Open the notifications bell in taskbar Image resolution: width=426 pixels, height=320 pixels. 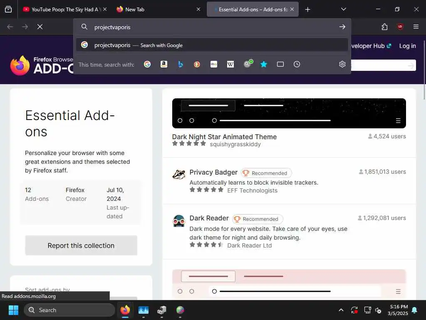(x=415, y=310)
